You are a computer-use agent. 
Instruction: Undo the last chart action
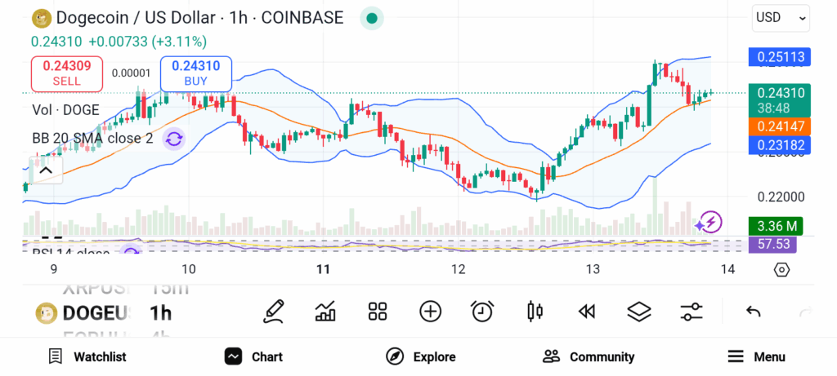pos(754,312)
